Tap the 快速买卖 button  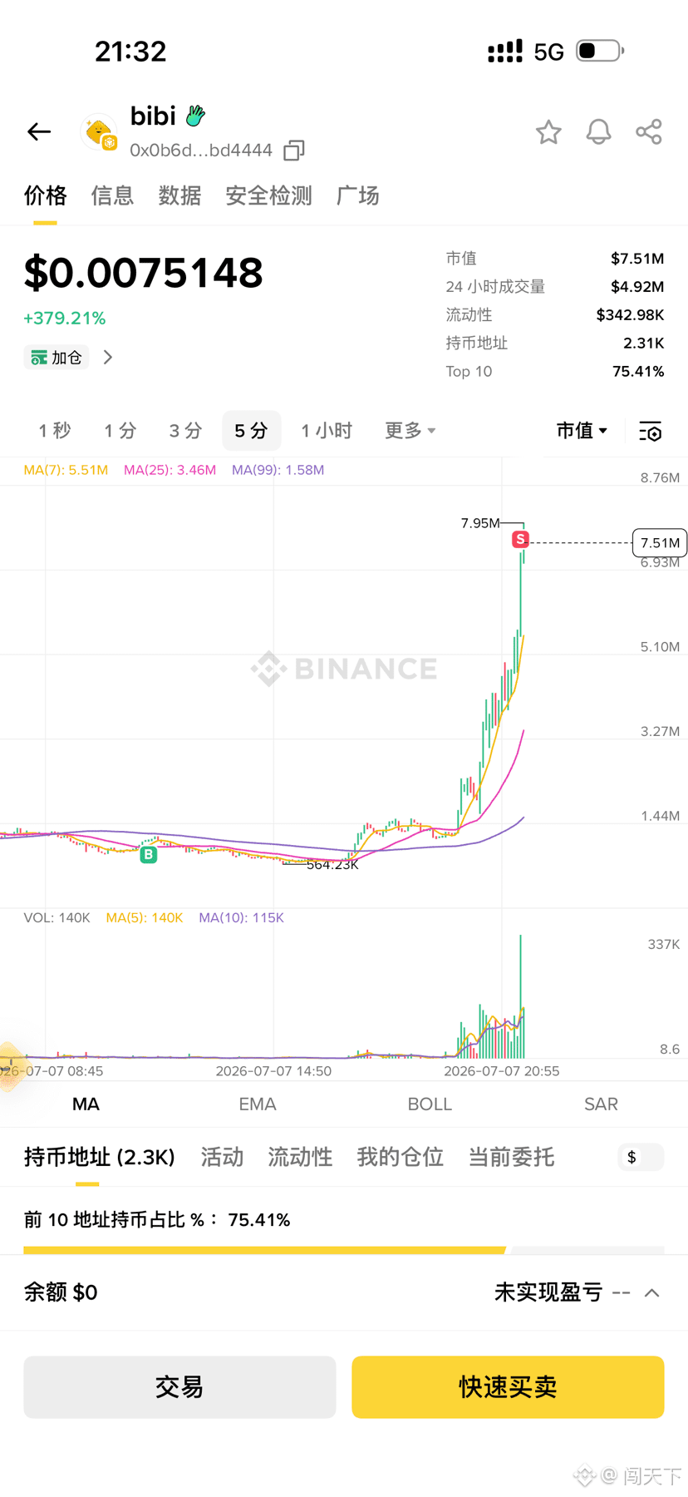pos(508,1387)
